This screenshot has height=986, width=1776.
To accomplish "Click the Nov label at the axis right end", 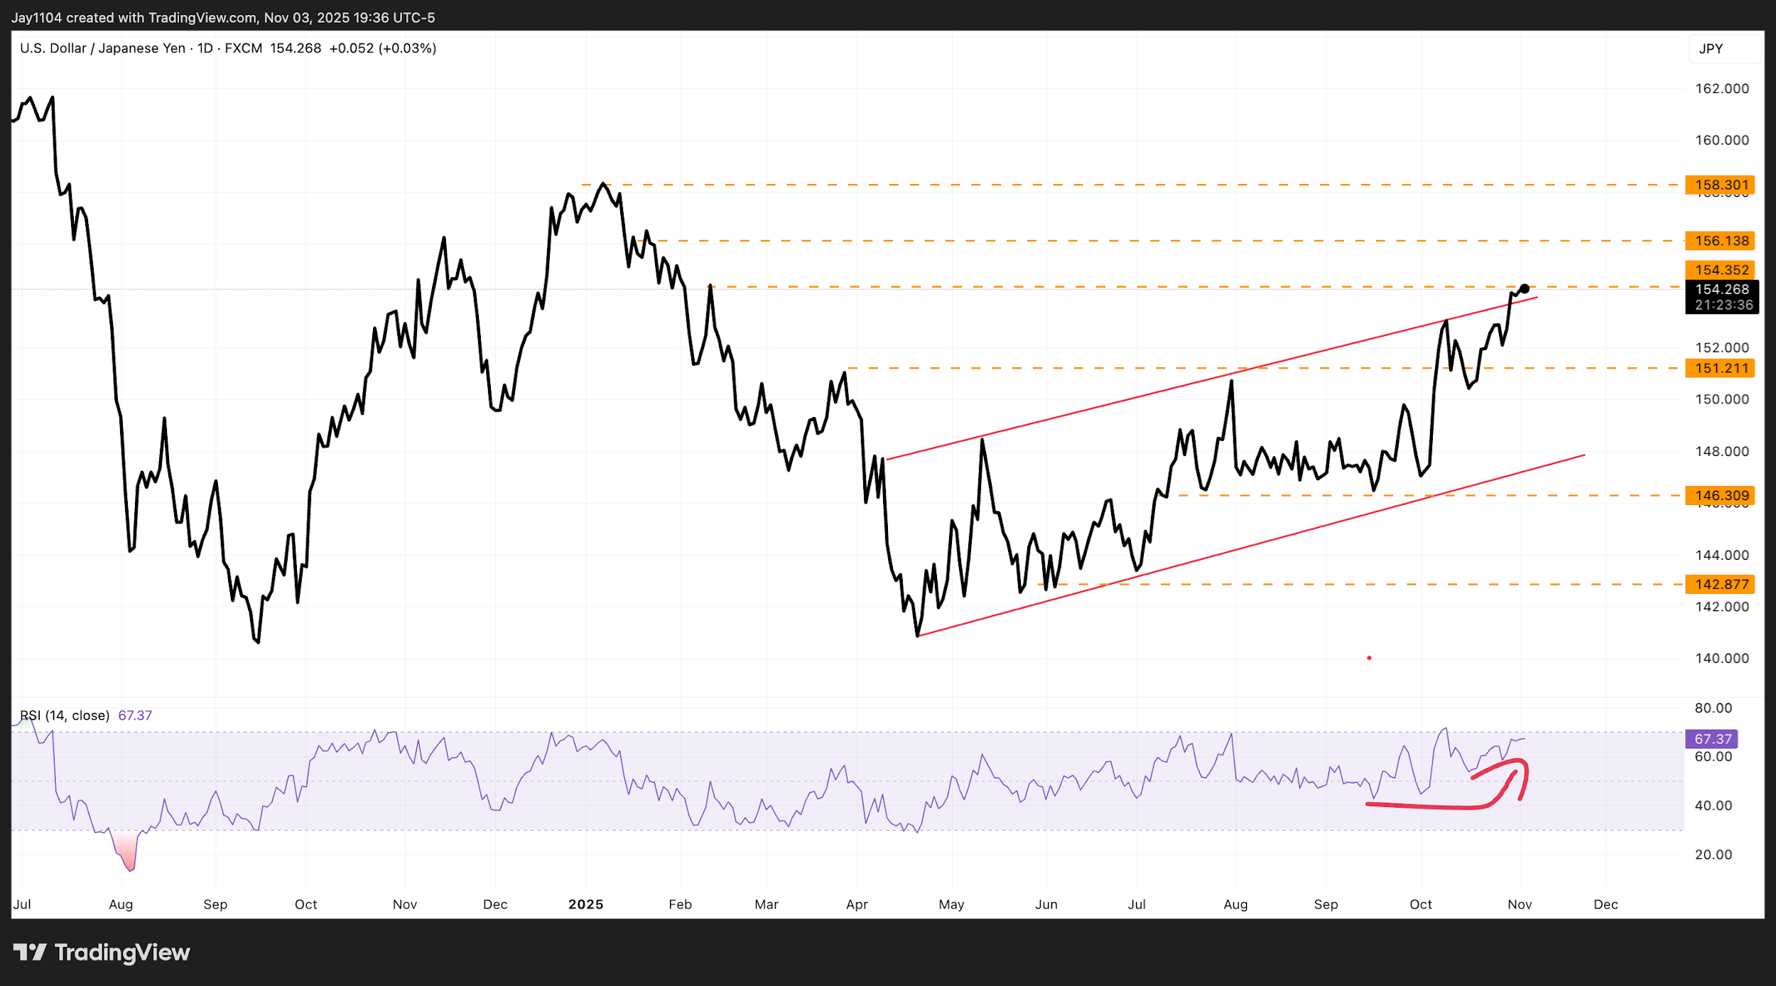I will click(1520, 904).
